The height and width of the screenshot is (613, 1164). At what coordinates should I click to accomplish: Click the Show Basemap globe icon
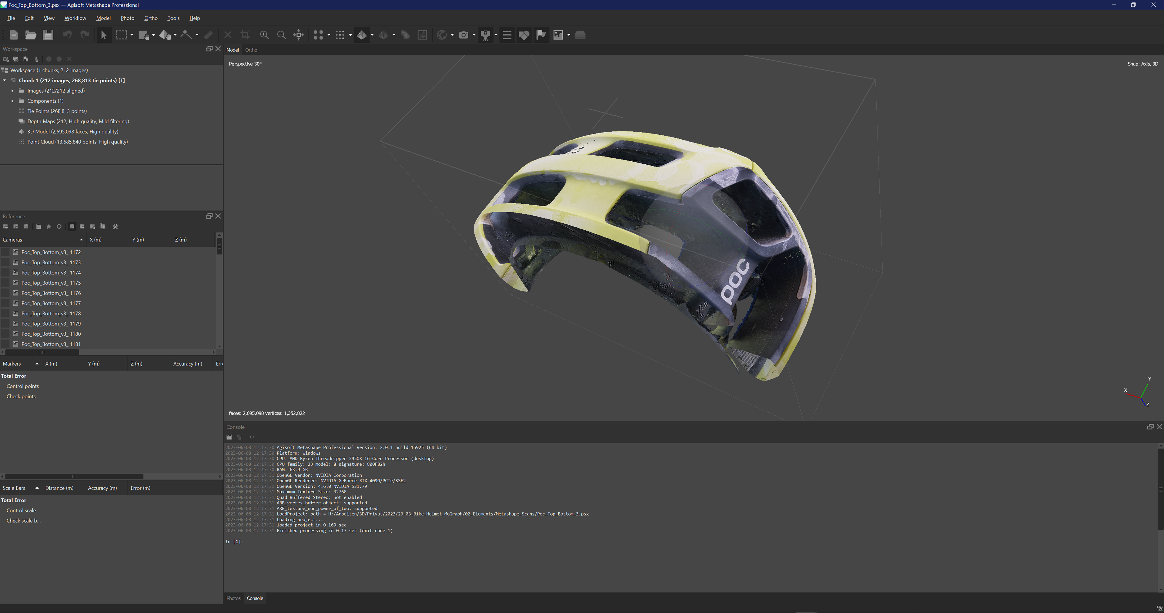(x=442, y=35)
